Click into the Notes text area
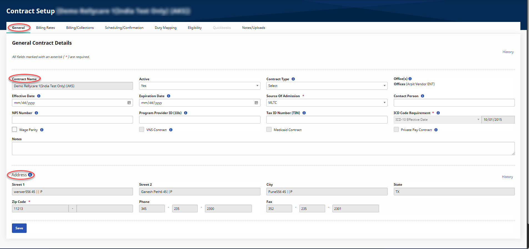Screen dimensions: 529x249 click(263, 149)
